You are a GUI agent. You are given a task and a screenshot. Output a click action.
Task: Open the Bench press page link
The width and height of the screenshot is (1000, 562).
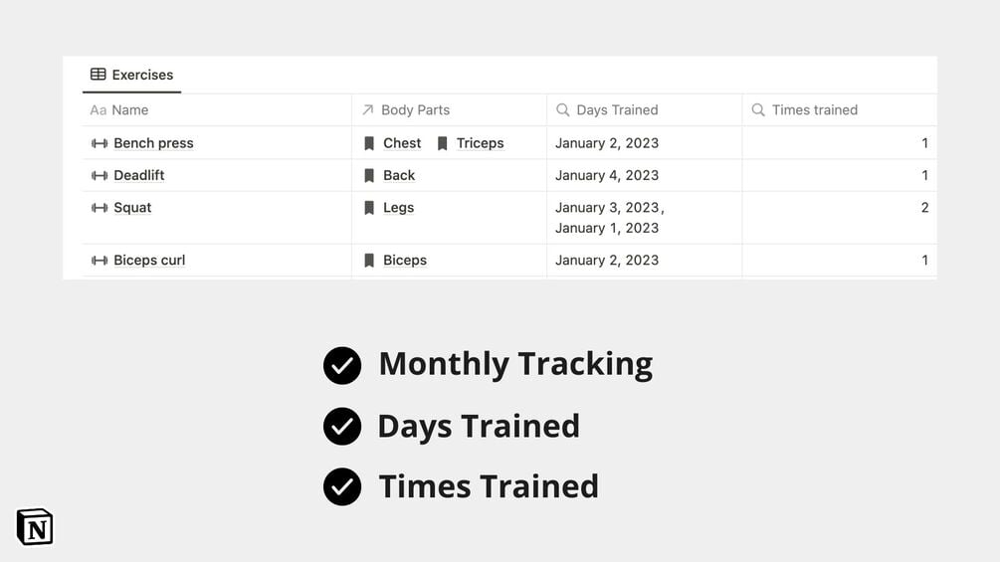click(153, 143)
